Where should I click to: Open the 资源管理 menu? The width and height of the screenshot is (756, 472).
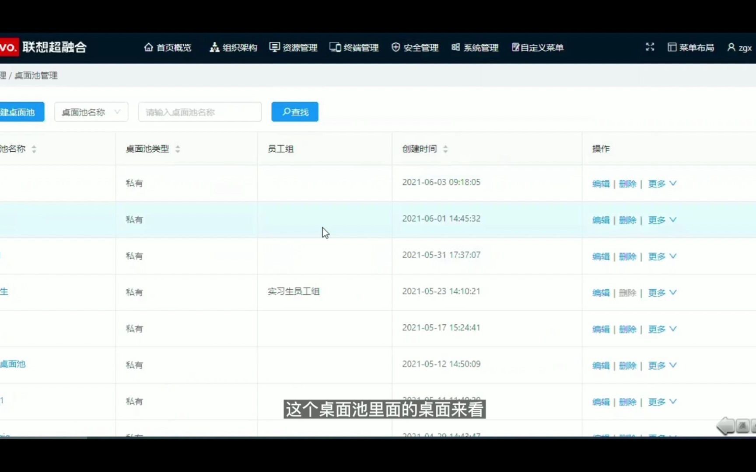click(294, 47)
